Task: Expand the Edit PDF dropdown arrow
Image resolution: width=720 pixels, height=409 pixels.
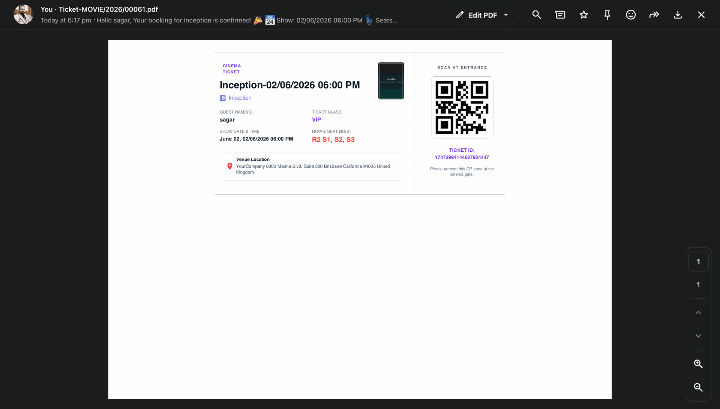Action: (x=506, y=15)
